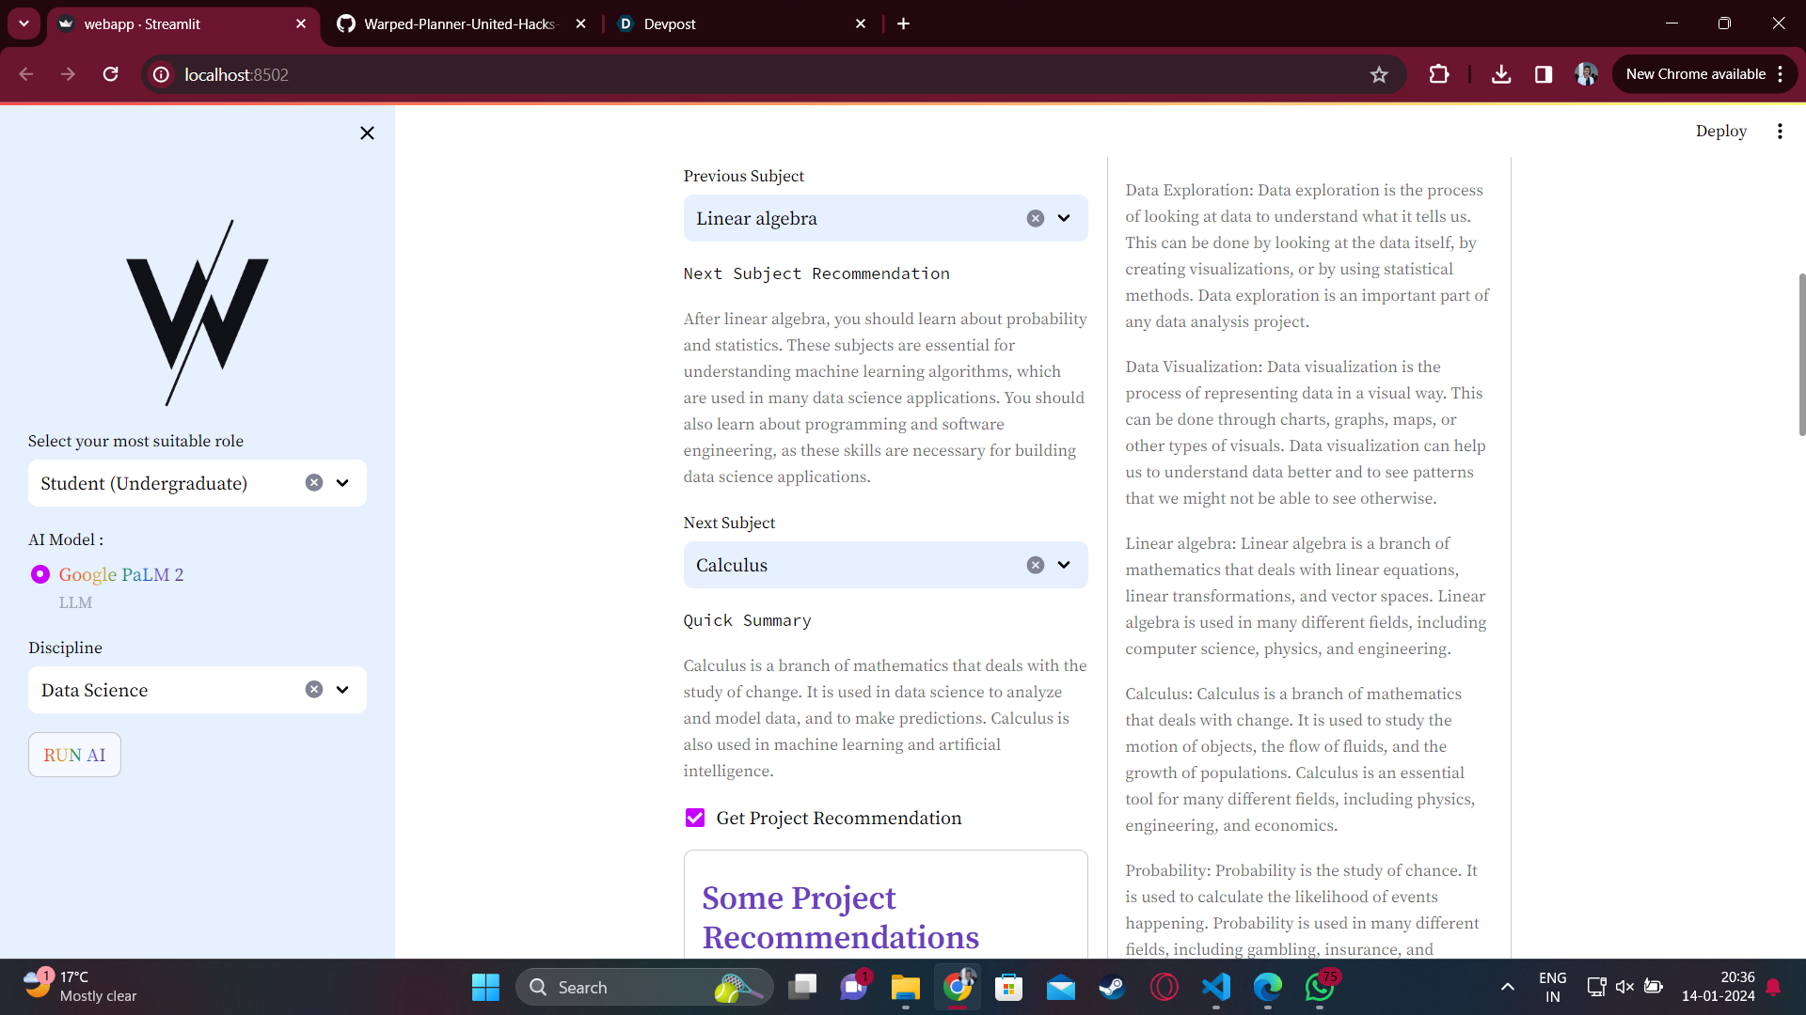1806x1015 pixels.
Task: Reload the localhost page
Action: pos(111,74)
